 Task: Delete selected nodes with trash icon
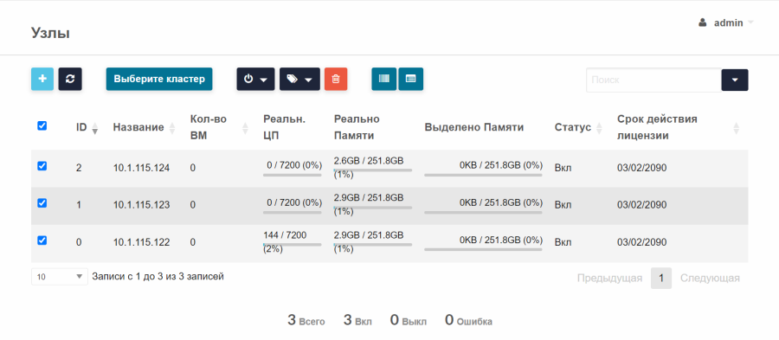point(336,79)
